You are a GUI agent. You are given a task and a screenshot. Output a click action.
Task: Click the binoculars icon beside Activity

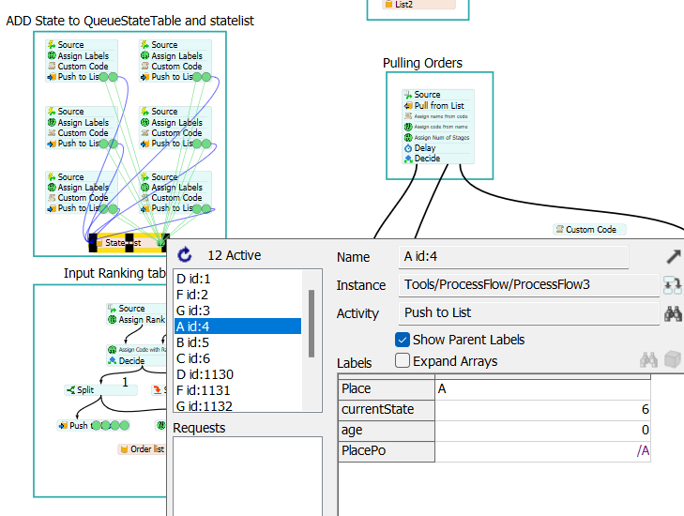673,313
